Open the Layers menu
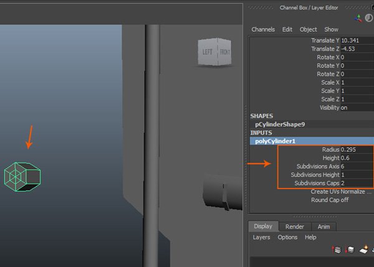374x267 pixels. [261, 237]
